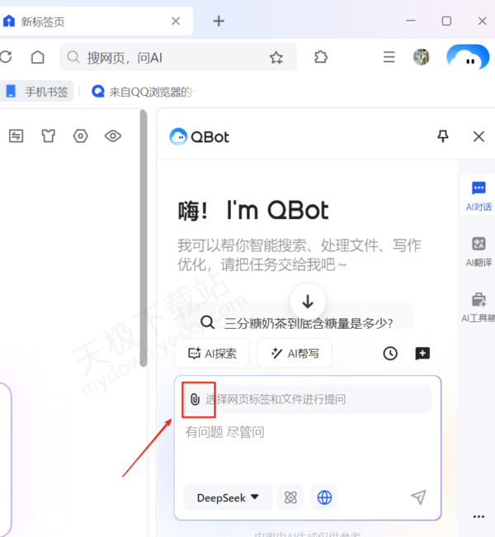Image resolution: width=495 pixels, height=537 pixels.
Task: Switch to AI翻译 sidebar tab
Action: tap(478, 250)
